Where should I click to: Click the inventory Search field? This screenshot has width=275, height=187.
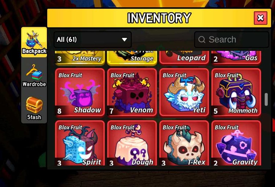[231, 40]
